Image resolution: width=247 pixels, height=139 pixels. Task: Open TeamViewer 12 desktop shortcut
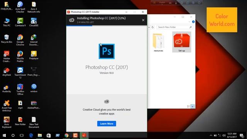click(20, 73)
